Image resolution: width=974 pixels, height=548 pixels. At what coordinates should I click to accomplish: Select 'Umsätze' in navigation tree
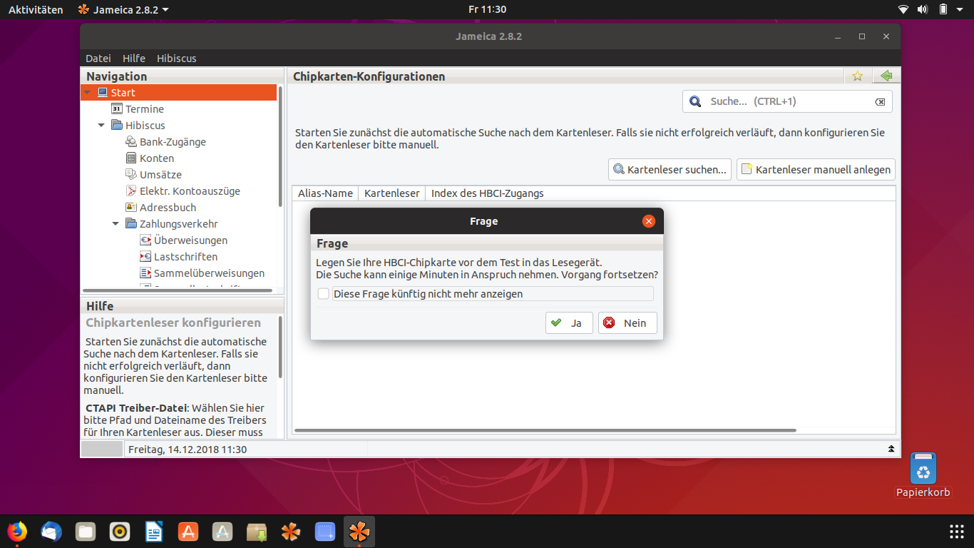click(160, 175)
